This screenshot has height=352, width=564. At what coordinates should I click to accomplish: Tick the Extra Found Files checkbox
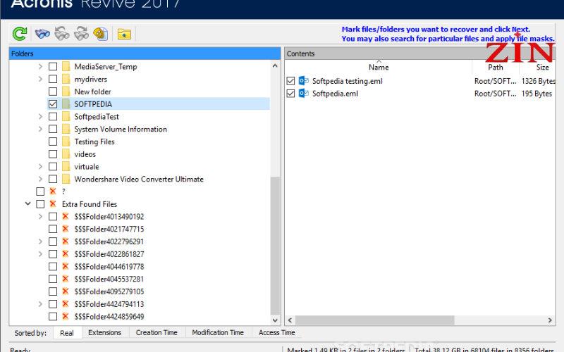40,204
